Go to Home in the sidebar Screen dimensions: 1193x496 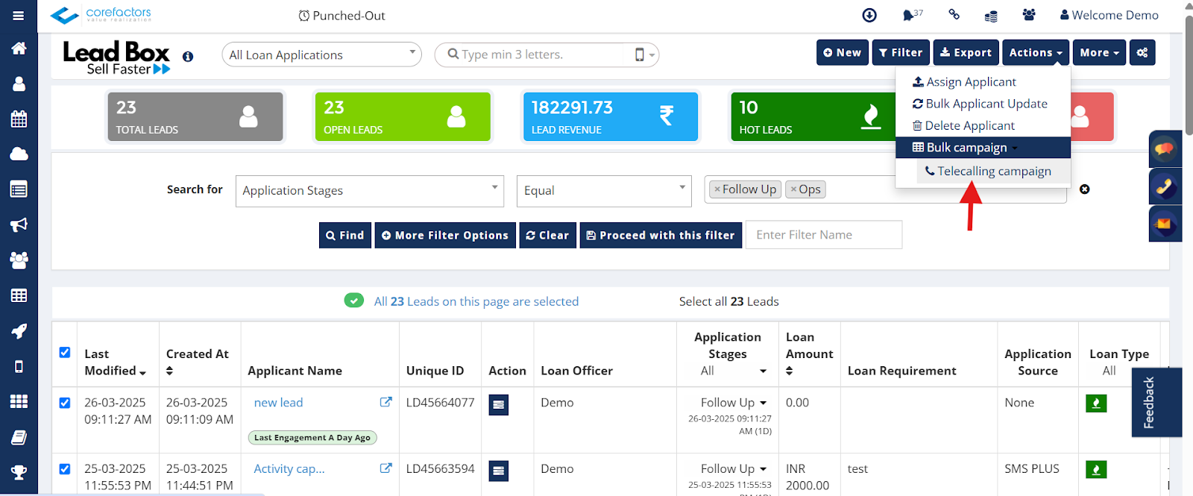tap(19, 48)
